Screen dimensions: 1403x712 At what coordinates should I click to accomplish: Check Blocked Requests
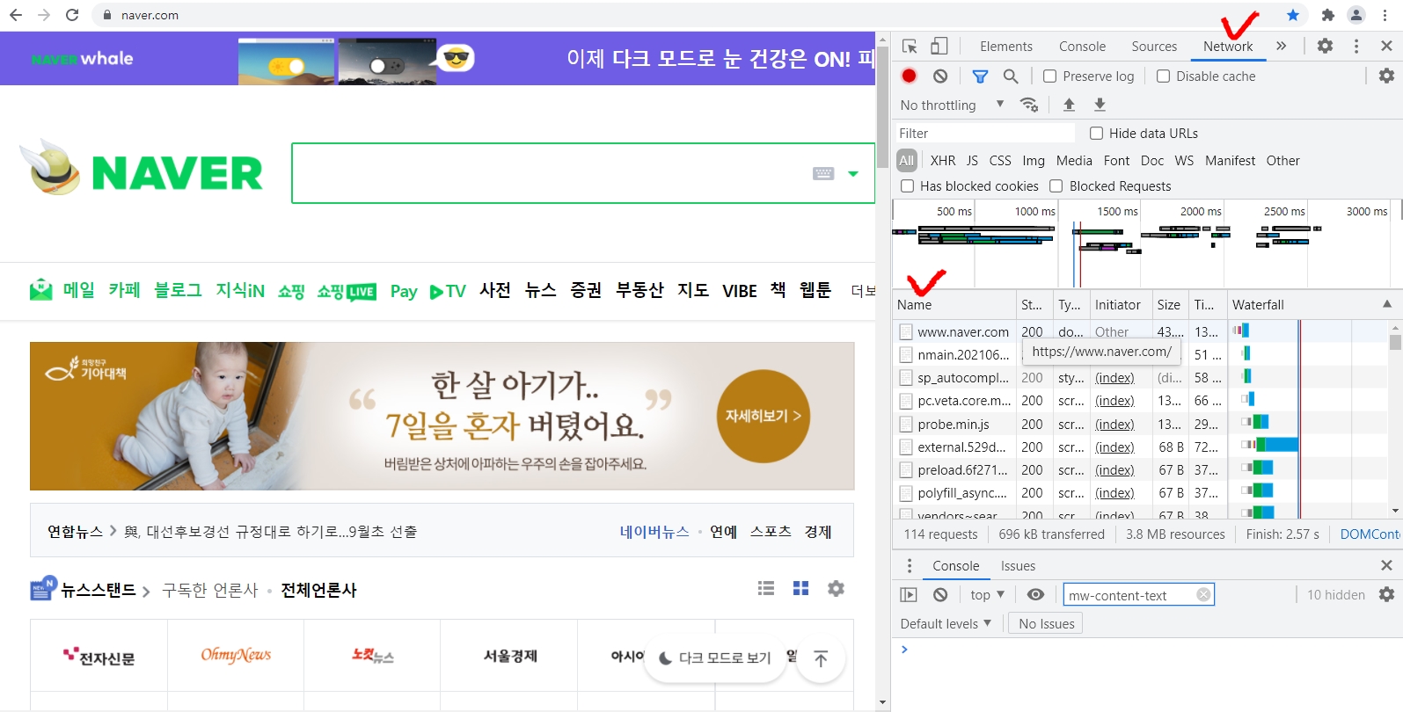point(1056,186)
